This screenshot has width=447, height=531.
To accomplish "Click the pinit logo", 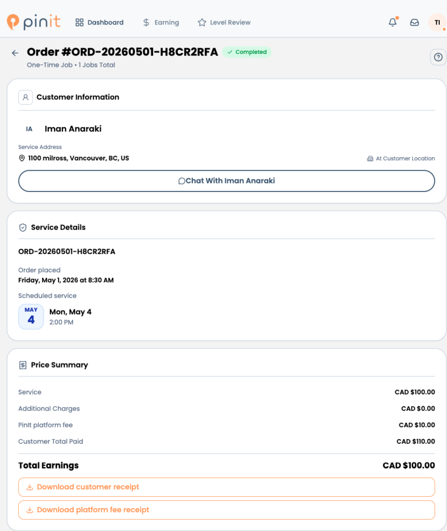I will tap(34, 22).
